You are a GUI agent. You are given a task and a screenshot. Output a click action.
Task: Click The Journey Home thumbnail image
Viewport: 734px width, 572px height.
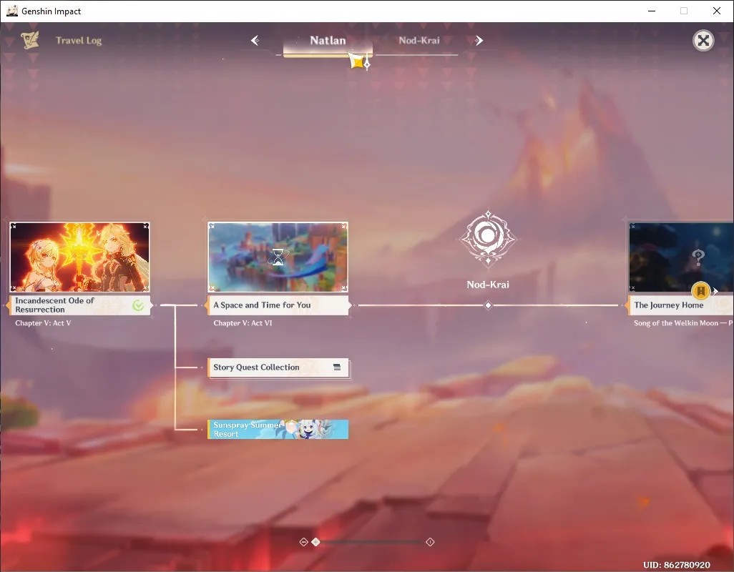[x=681, y=257]
